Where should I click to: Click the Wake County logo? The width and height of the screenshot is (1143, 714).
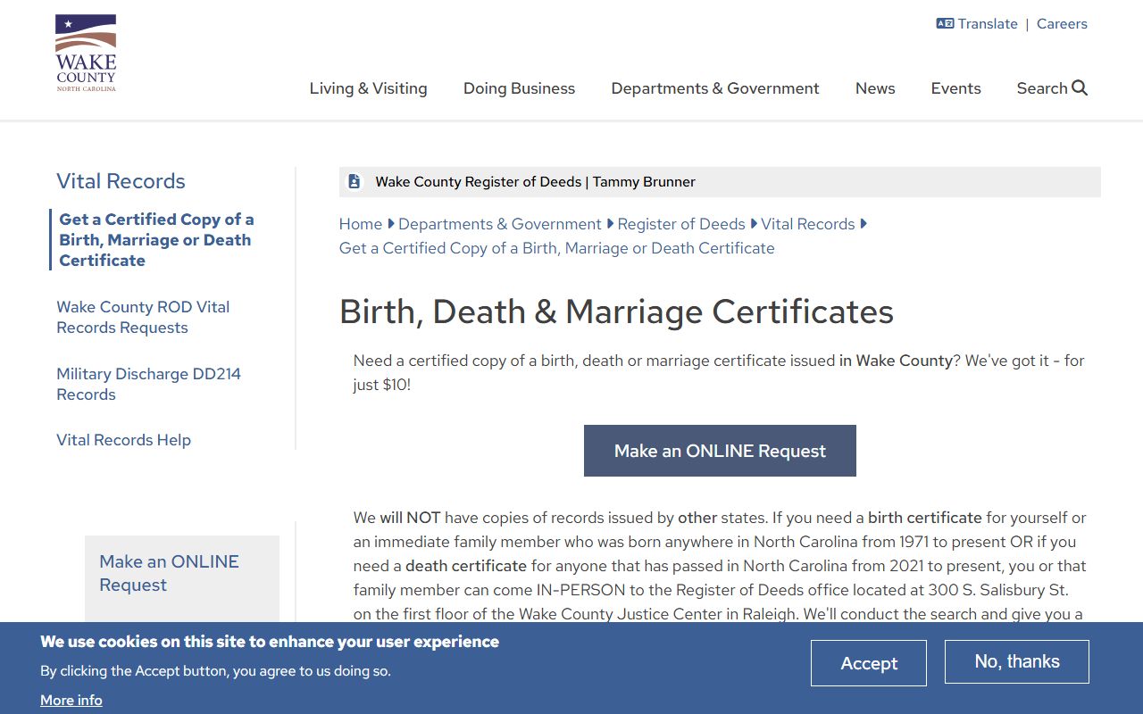pos(86,53)
